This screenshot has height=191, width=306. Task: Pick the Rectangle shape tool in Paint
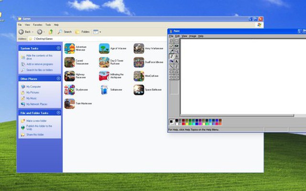171,72
